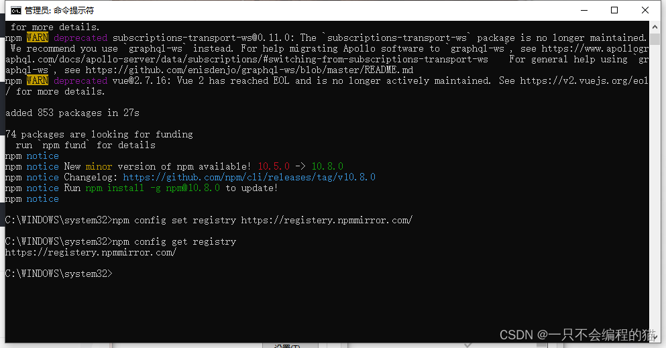Click the green '10.8.0' version after arrow
The height and width of the screenshot is (348, 666).
[327, 166]
